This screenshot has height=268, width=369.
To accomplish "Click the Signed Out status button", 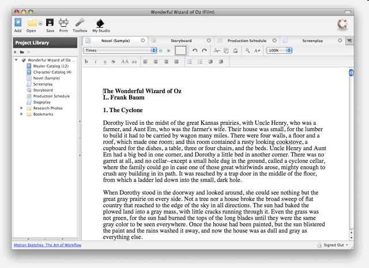I will pos(334,245).
